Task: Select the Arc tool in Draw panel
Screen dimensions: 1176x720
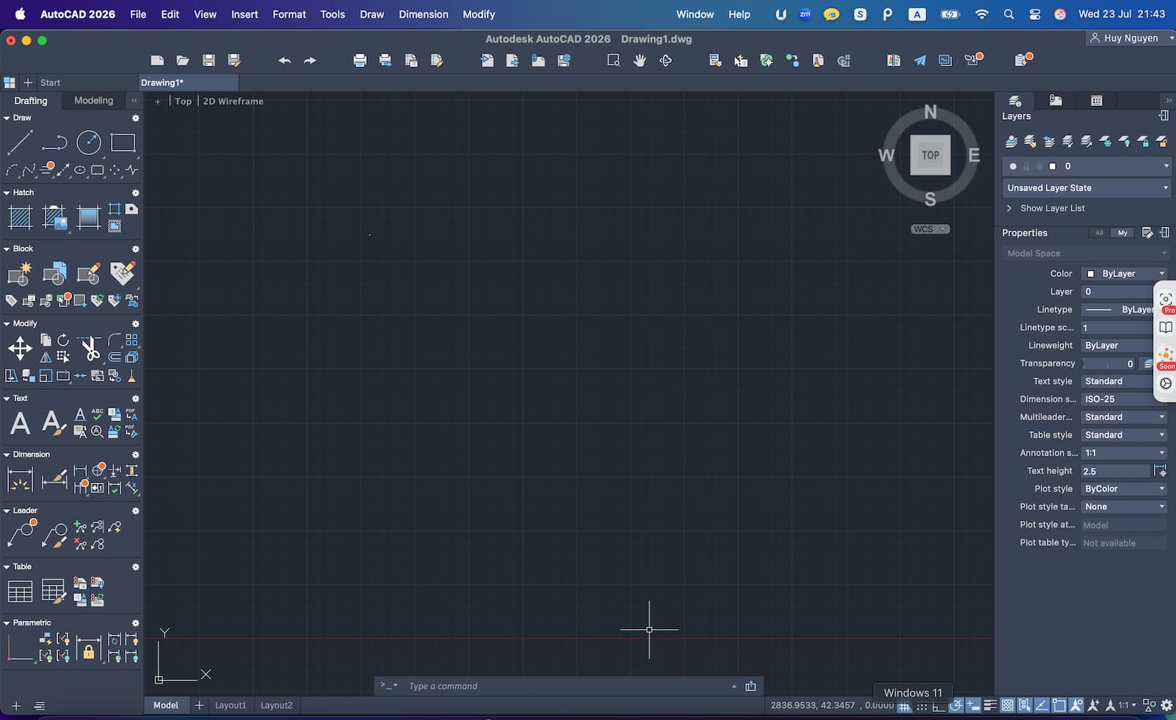Action: [12, 170]
